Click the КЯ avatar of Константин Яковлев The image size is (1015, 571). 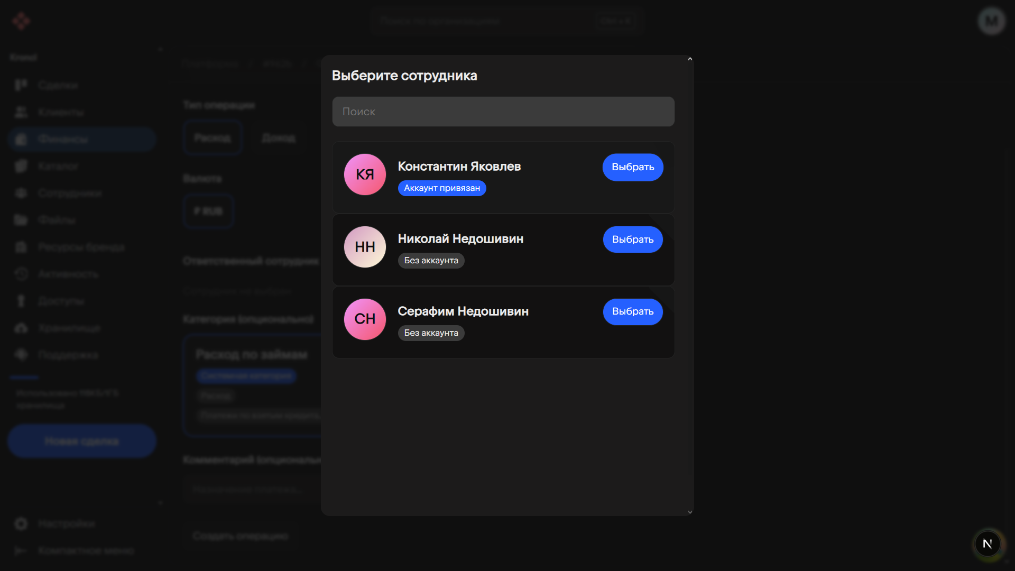pos(365,174)
